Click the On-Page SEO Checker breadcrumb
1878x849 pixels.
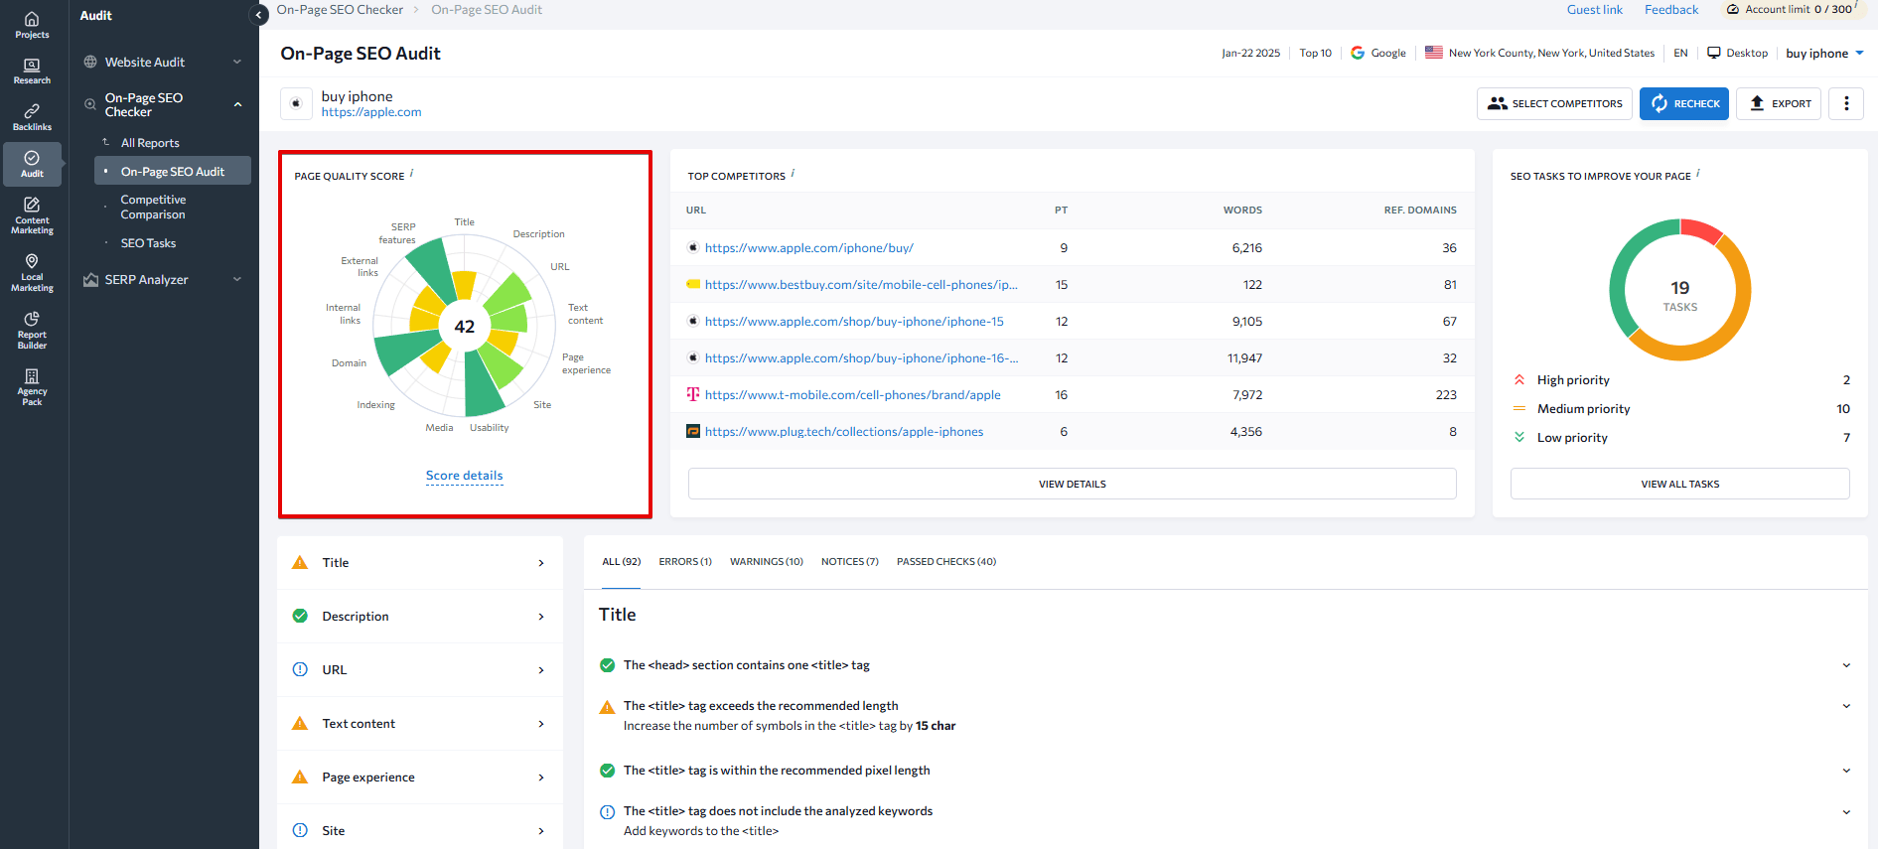pyautogui.click(x=340, y=9)
